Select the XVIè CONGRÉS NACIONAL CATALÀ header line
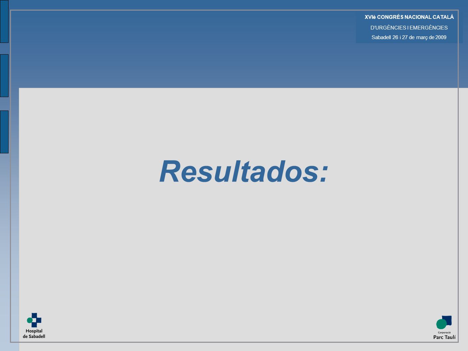Viewport: 468px width, 351px height. (x=409, y=17)
